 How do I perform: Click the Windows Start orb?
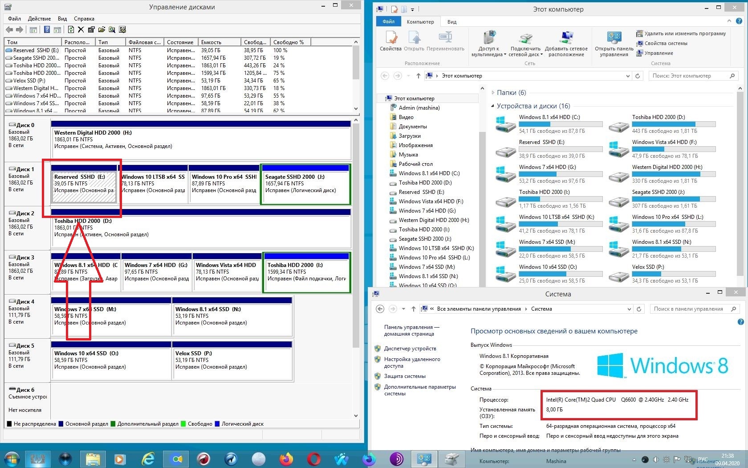(x=12, y=459)
